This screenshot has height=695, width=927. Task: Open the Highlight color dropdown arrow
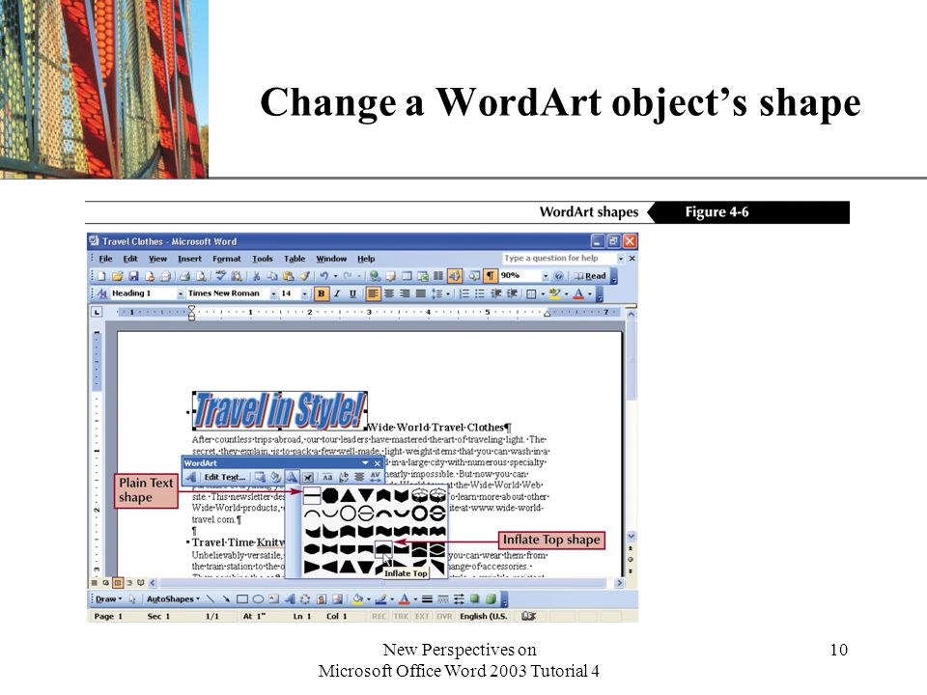point(567,293)
